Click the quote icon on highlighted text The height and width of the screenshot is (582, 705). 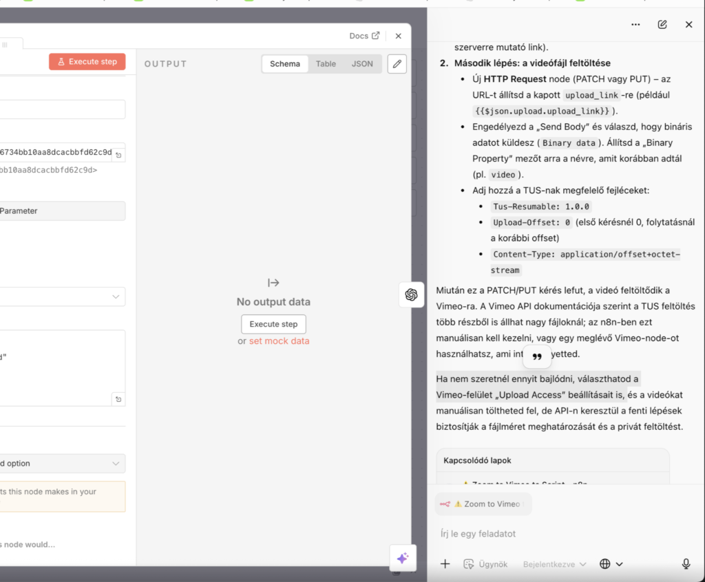536,356
